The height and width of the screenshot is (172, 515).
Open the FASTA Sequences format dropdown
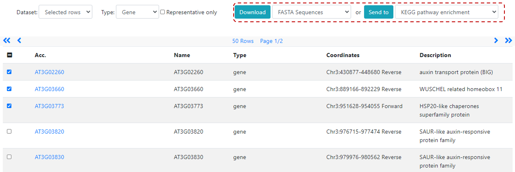point(311,12)
